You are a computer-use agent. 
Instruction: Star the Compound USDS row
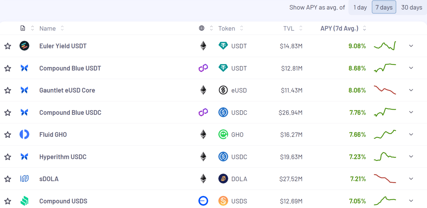[x=8, y=201]
